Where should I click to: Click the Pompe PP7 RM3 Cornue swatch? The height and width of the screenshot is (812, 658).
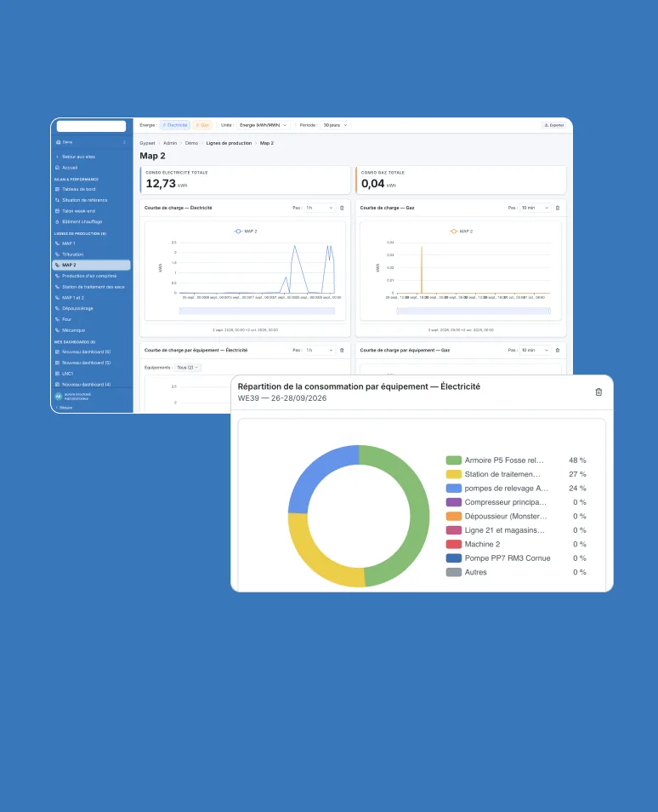(454, 558)
